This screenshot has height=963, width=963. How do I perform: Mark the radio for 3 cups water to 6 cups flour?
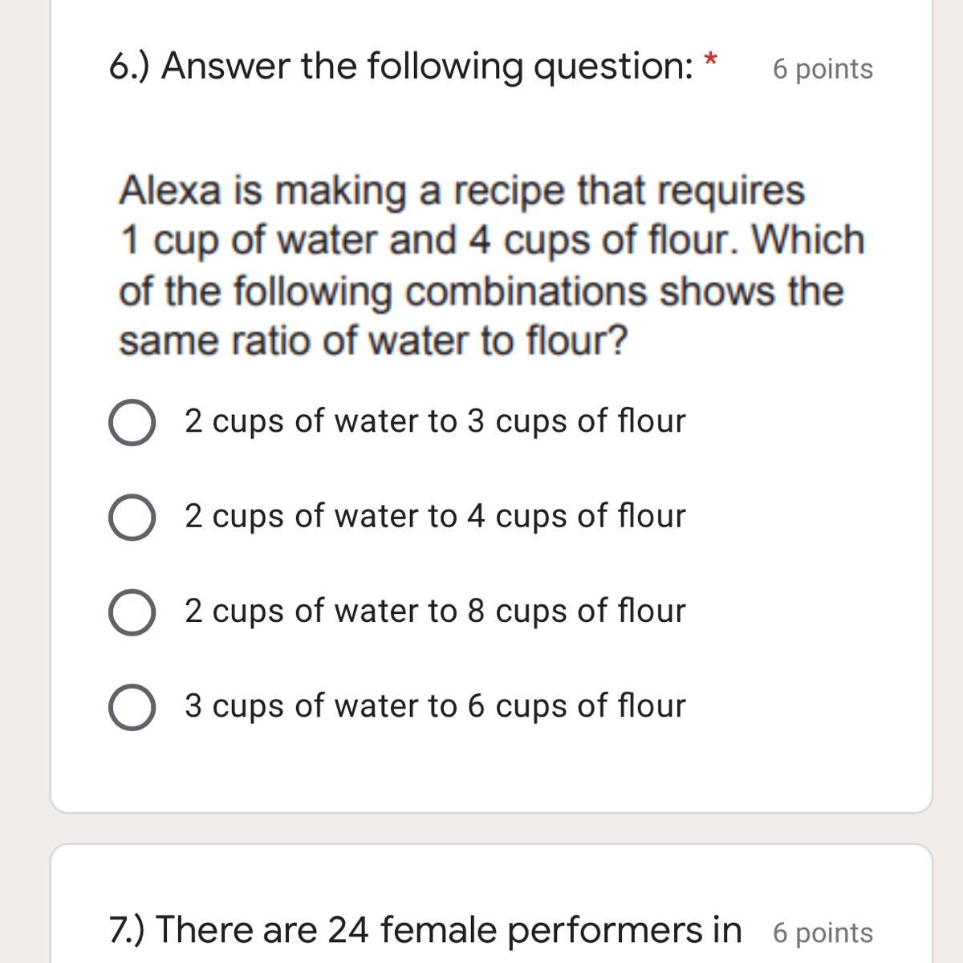click(132, 707)
